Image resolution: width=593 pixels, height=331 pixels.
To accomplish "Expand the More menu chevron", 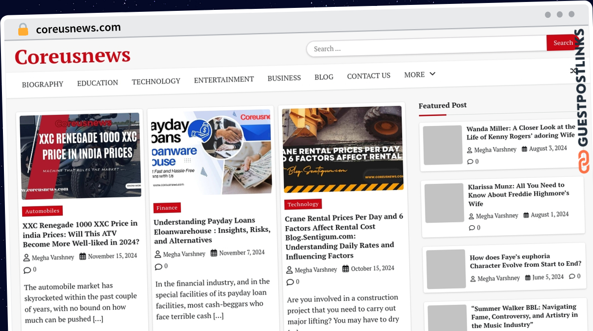I will (432, 74).
